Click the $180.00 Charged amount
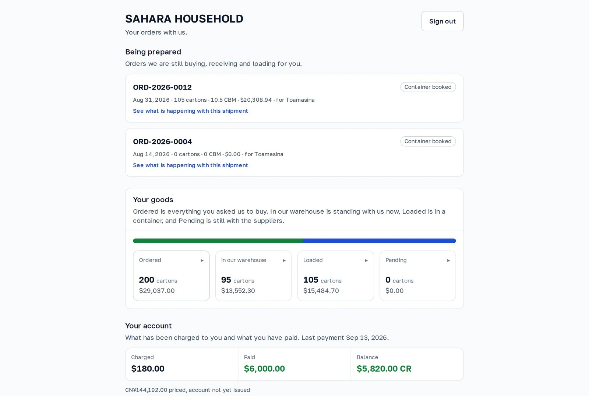This screenshot has width=589, height=396. (x=148, y=369)
